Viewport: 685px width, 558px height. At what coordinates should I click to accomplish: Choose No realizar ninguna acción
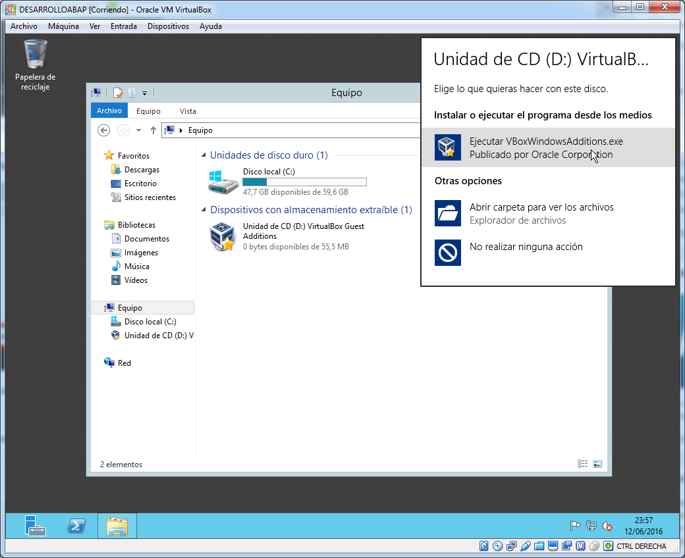548,252
